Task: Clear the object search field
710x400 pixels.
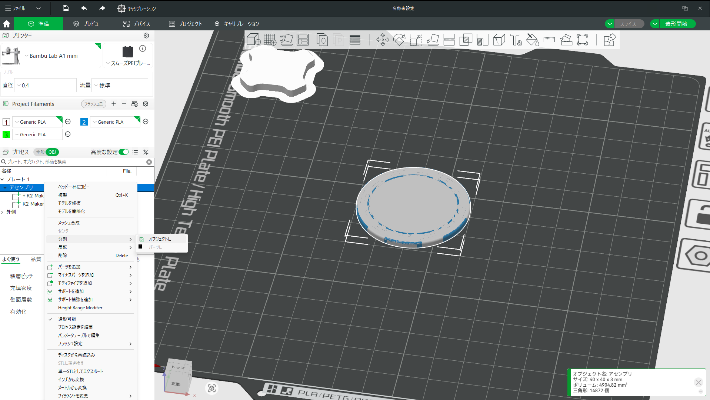Action: pos(149,162)
